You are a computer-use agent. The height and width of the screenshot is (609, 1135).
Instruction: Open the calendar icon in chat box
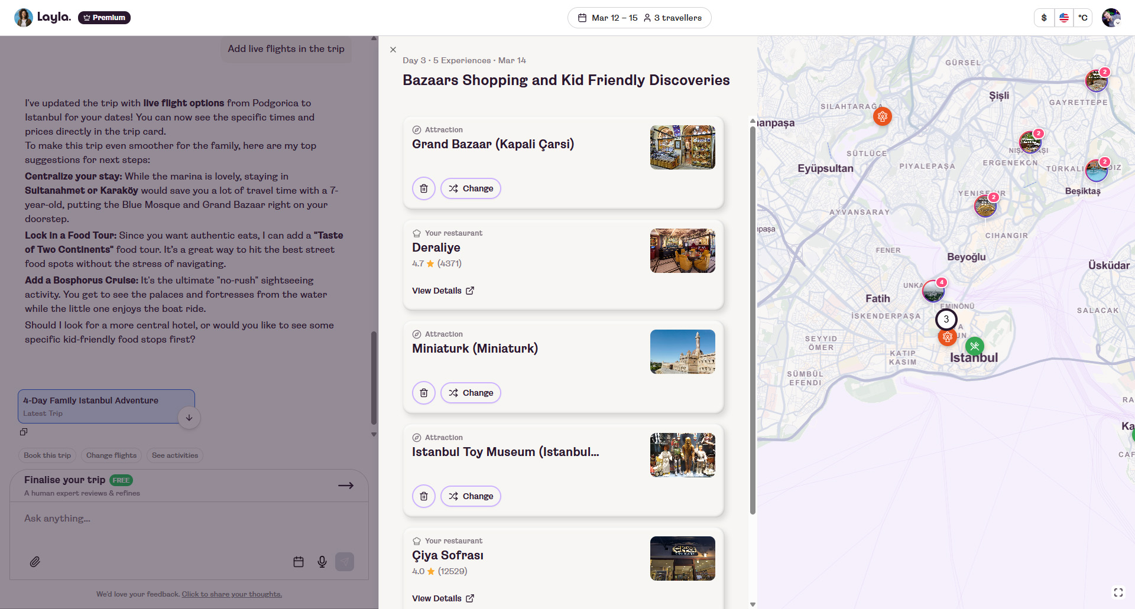(299, 562)
